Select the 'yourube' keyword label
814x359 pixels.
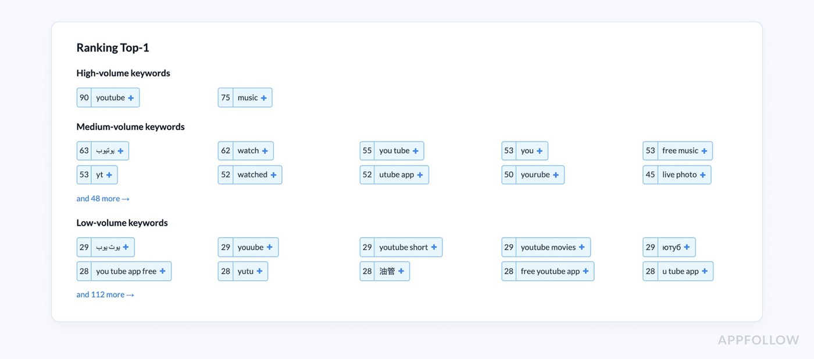pyautogui.click(x=535, y=175)
